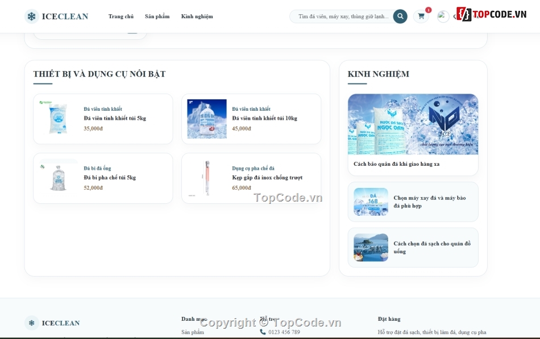540x339 pixels.
Task: Open the Kinh nghiệm menu item
Action: [197, 16]
